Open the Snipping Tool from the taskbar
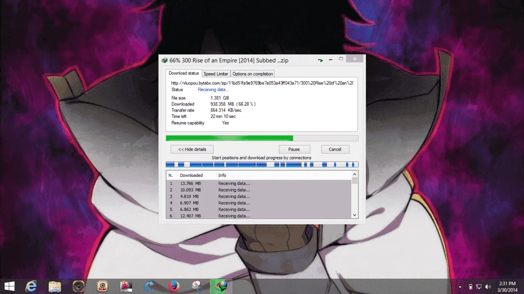524x294 pixels. (x=197, y=286)
